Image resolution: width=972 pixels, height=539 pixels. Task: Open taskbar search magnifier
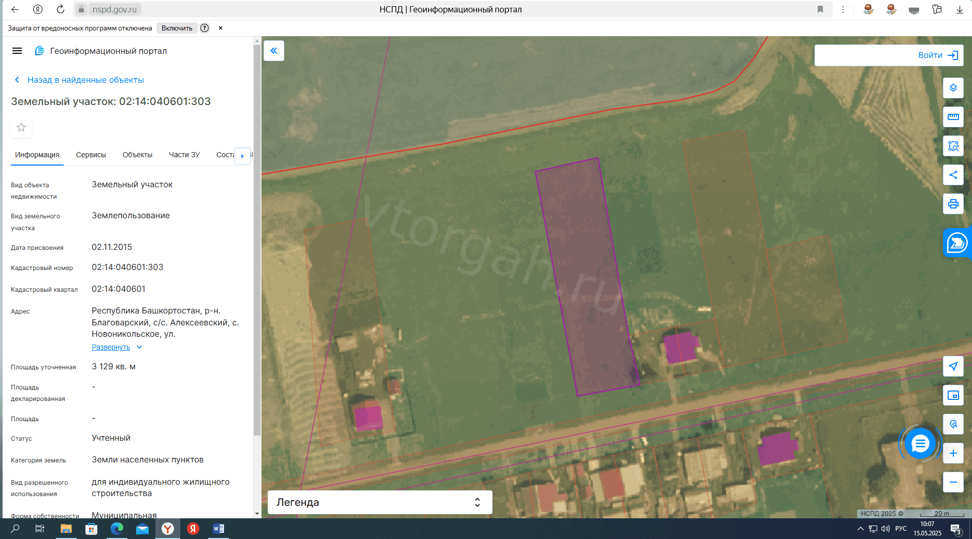coord(15,529)
